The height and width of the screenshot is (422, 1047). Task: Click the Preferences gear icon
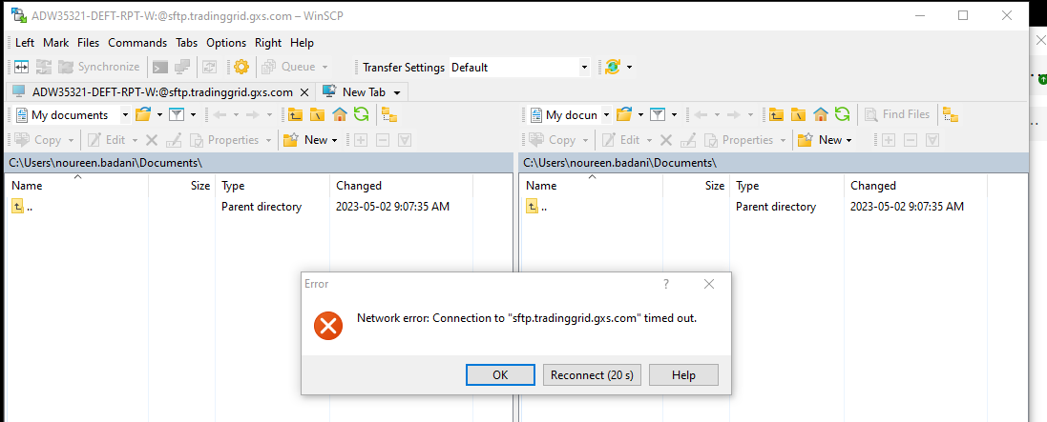pos(241,67)
